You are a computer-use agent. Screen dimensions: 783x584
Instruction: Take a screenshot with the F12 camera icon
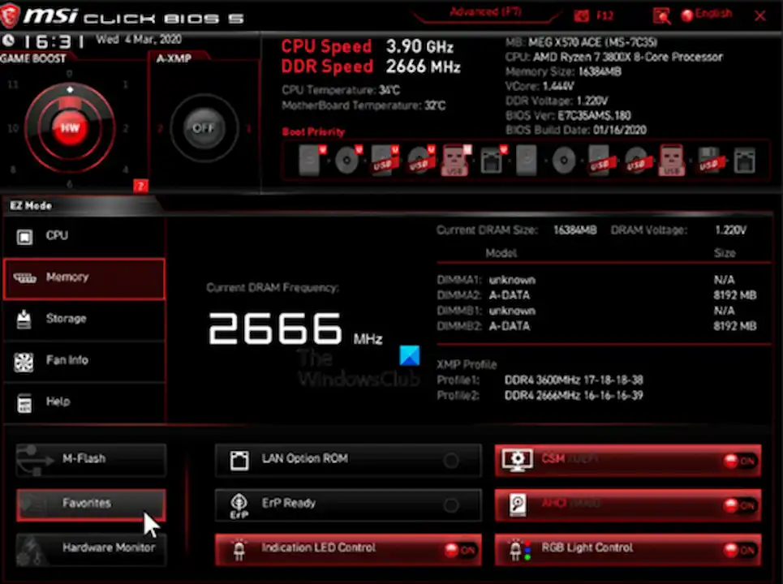(582, 15)
